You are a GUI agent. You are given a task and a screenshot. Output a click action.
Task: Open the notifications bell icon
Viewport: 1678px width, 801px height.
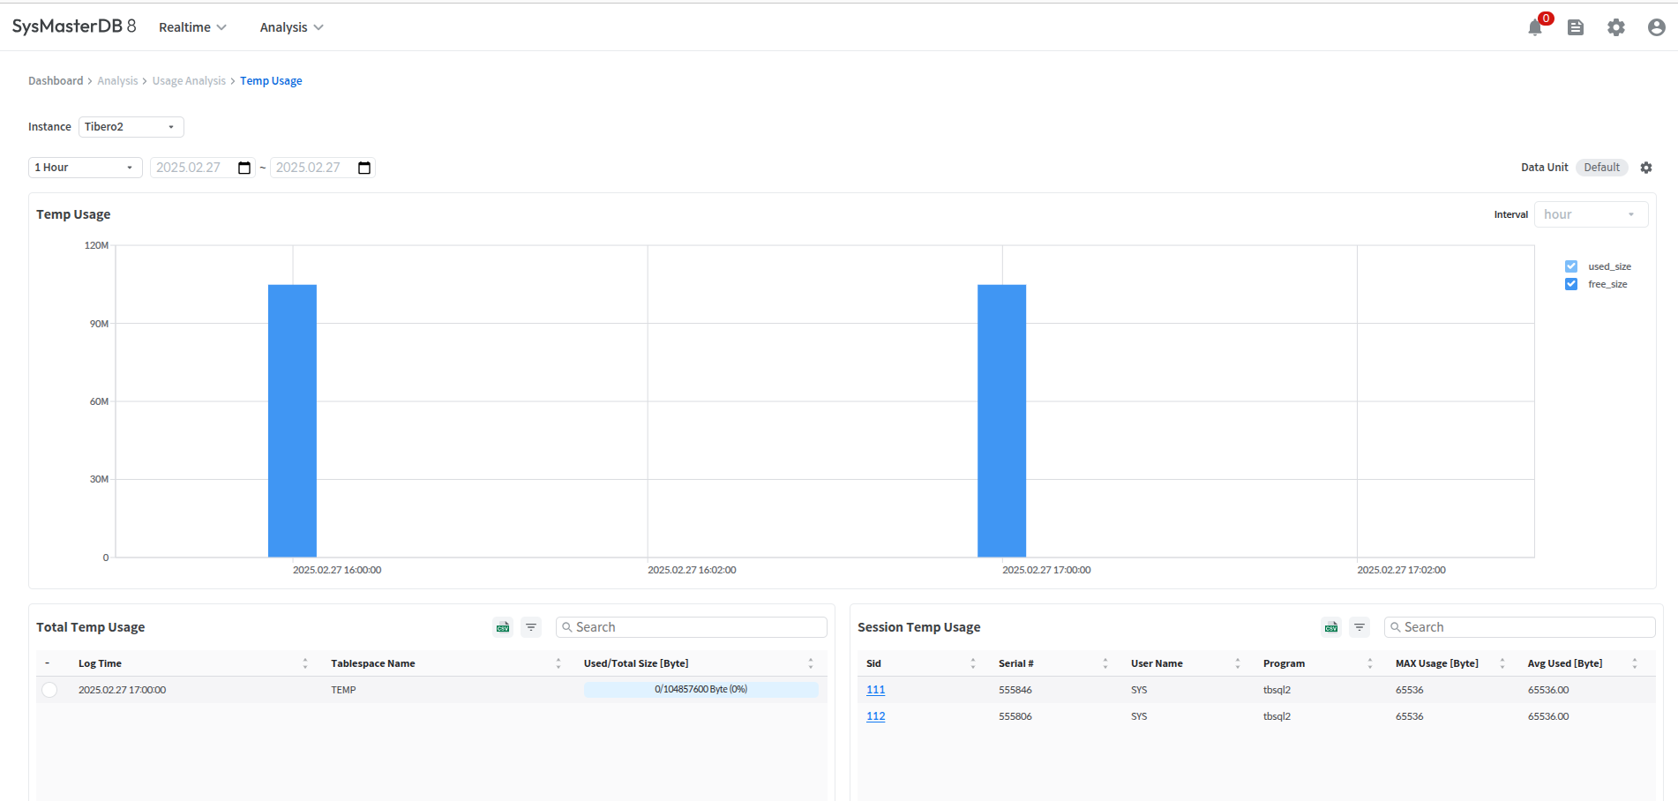tap(1535, 27)
